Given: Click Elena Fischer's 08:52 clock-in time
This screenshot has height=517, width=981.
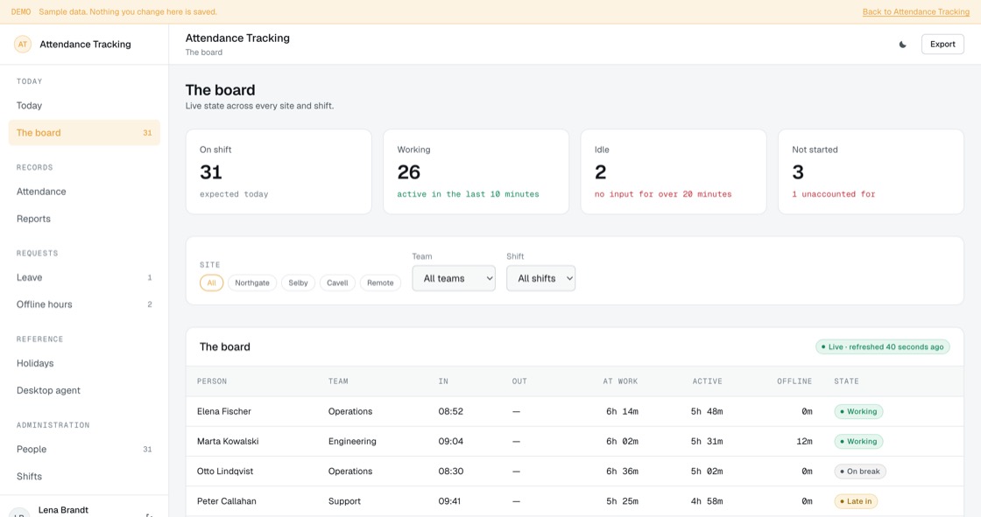Looking at the screenshot, I should click(450, 411).
